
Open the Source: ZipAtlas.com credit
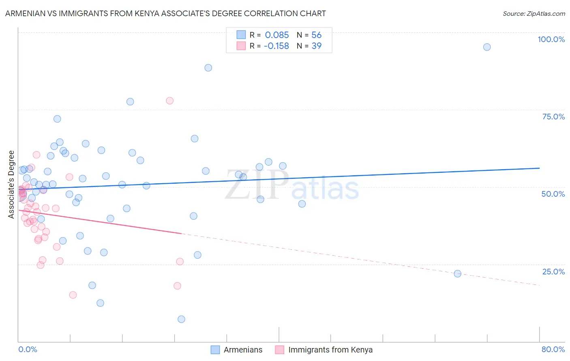coord(534,13)
